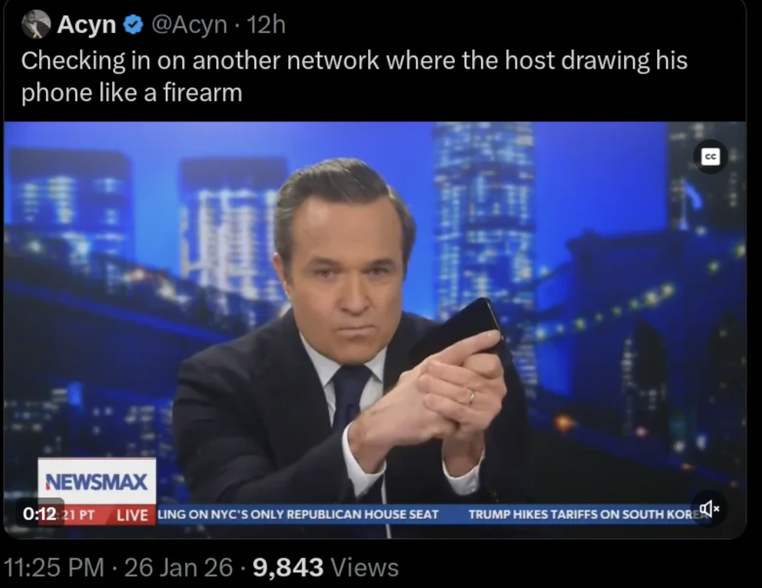The width and height of the screenshot is (762, 588).
Task: Click the NYC House seat ticker text
Action: pos(298,514)
